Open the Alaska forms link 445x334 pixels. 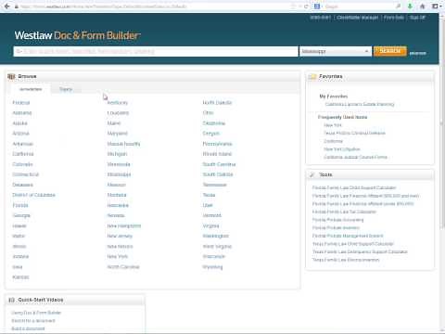(x=19, y=123)
